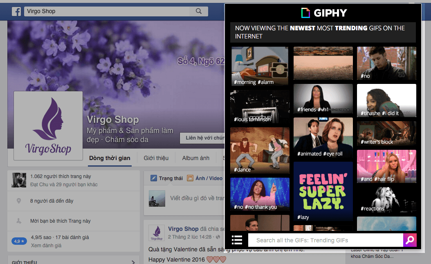
Task: Click the Viết điều gì đó status box
Action: (197, 198)
